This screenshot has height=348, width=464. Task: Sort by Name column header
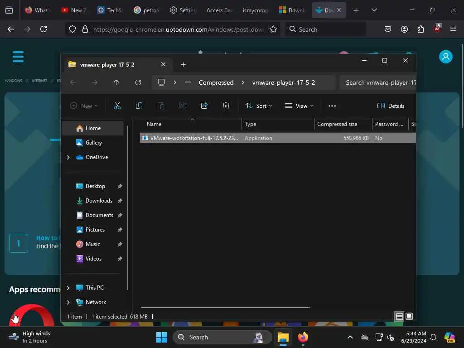point(191,124)
